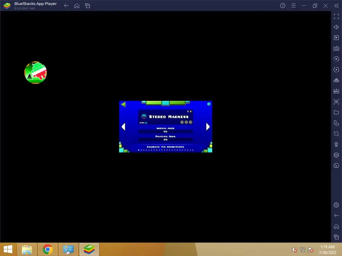Open Google Chrome from the taskbar

coord(48,249)
